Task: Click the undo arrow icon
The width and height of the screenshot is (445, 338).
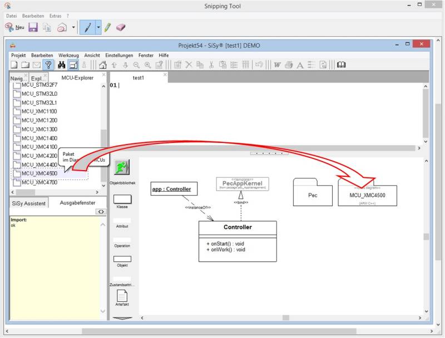Action: tap(259, 64)
